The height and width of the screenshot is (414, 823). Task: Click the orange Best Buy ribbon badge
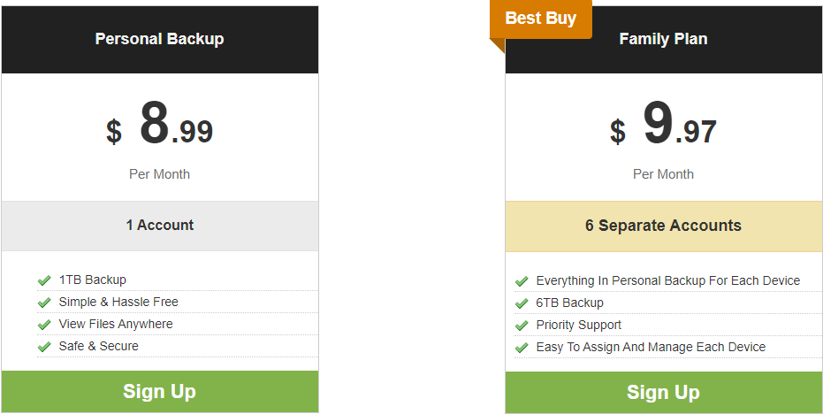pyautogui.click(x=540, y=19)
